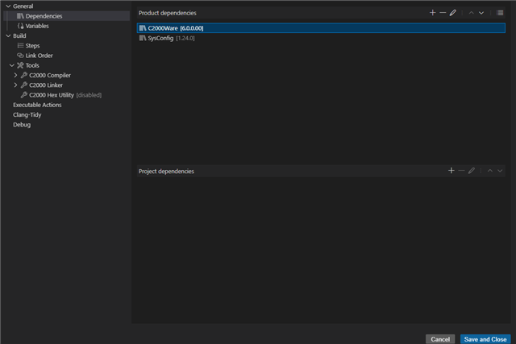Move product dependency down with arrow

click(x=481, y=13)
